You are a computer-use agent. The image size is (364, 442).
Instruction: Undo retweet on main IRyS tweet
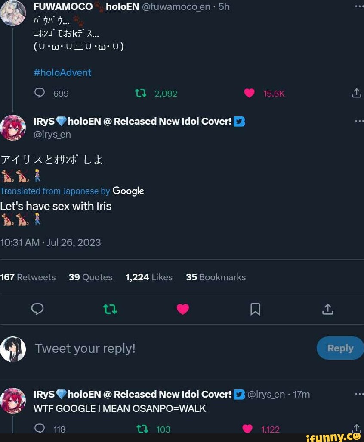110,309
